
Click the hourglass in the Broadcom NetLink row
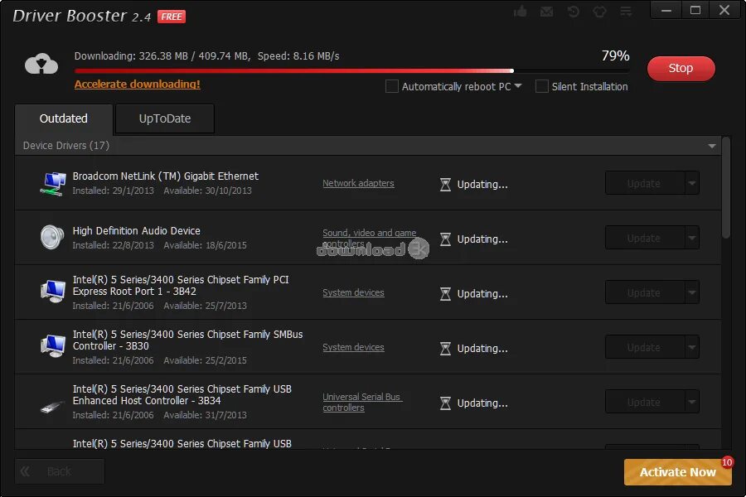(x=445, y=185)
